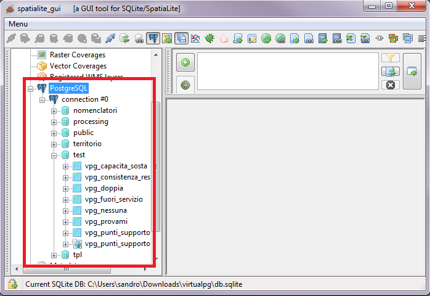Click into the SQL query input box
The height and width of the screenshot is (296, 430).
tap(288, 71)
